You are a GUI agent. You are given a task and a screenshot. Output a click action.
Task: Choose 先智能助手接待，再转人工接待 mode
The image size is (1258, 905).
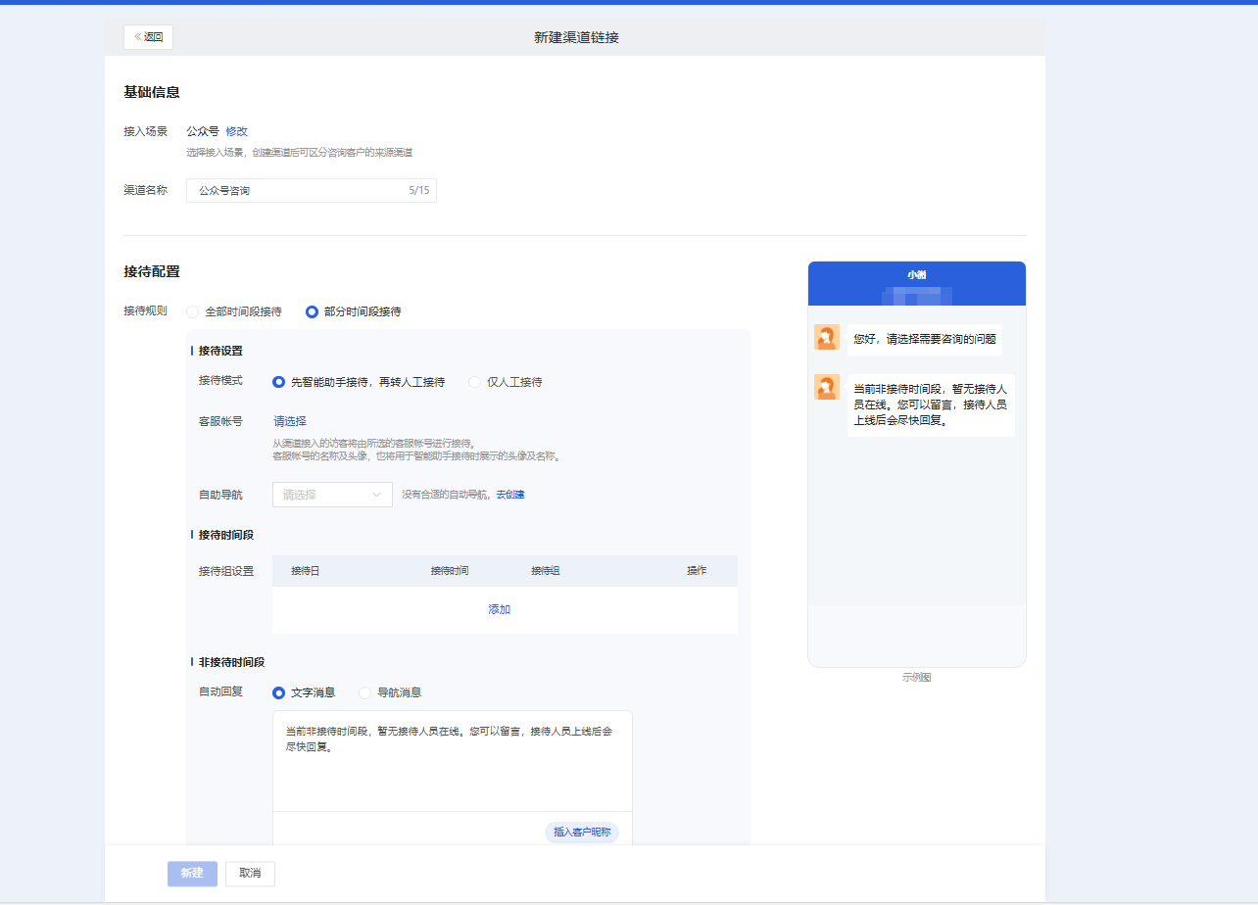click(x=359, y=382)
